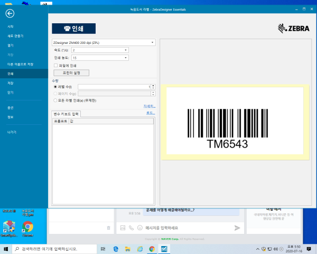Click the 프린터 설정 button

click(71, 72)
